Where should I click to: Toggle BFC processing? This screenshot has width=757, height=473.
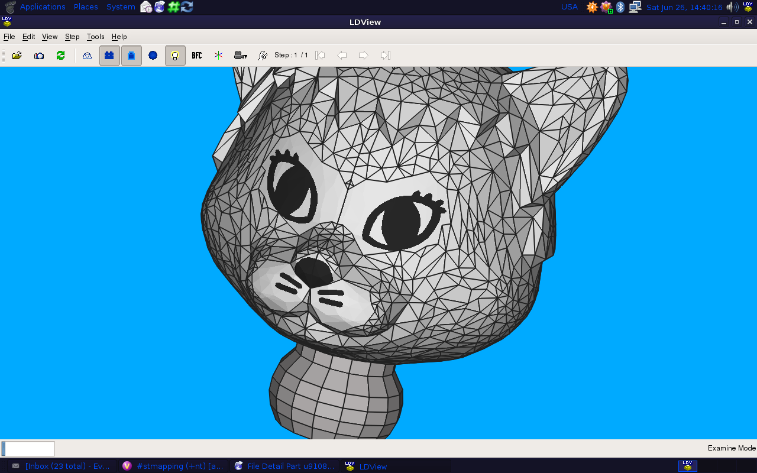[x=197, y=55]
